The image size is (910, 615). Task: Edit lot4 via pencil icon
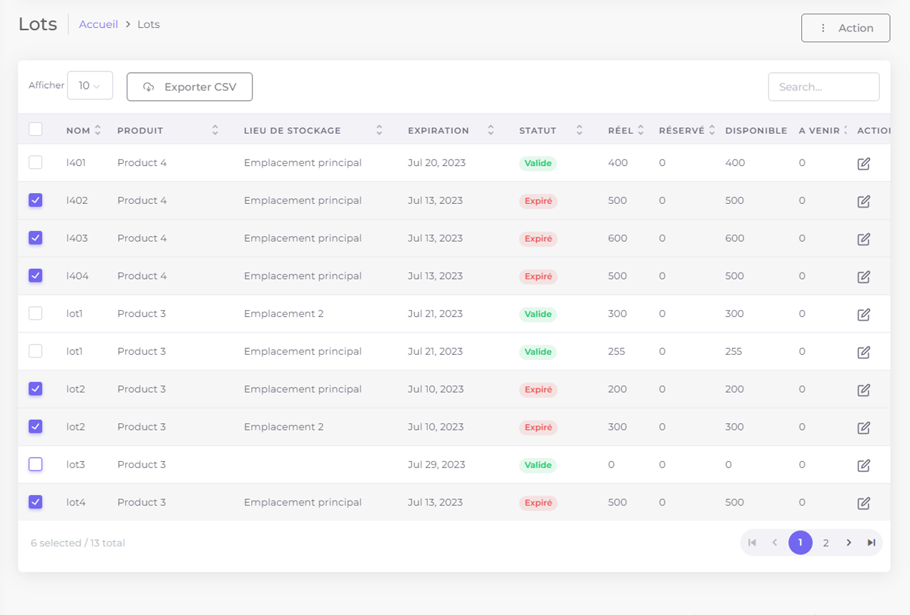pyautogui.click(x=863, y=503)
